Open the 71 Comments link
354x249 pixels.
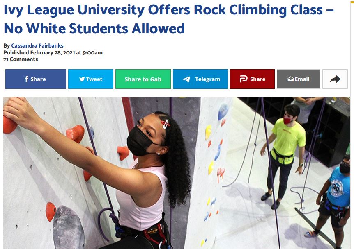pyautogui.click(x=21, y=59)
